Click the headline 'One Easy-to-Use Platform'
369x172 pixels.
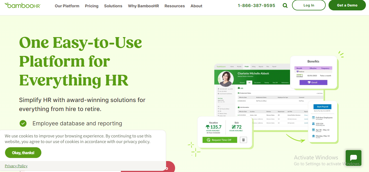[80, 52]
